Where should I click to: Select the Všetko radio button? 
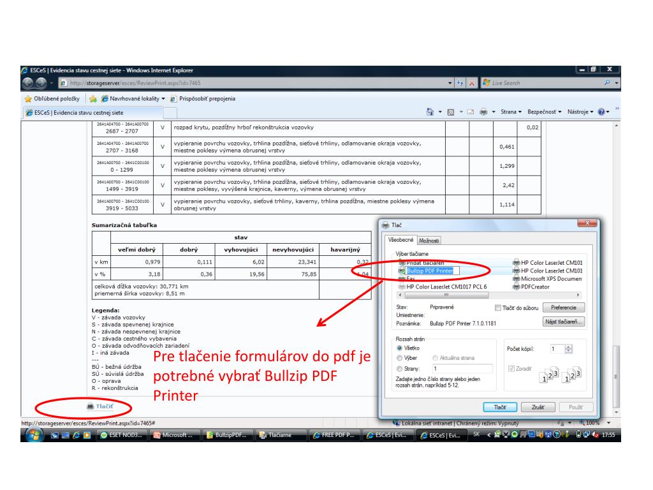[399, 348]
